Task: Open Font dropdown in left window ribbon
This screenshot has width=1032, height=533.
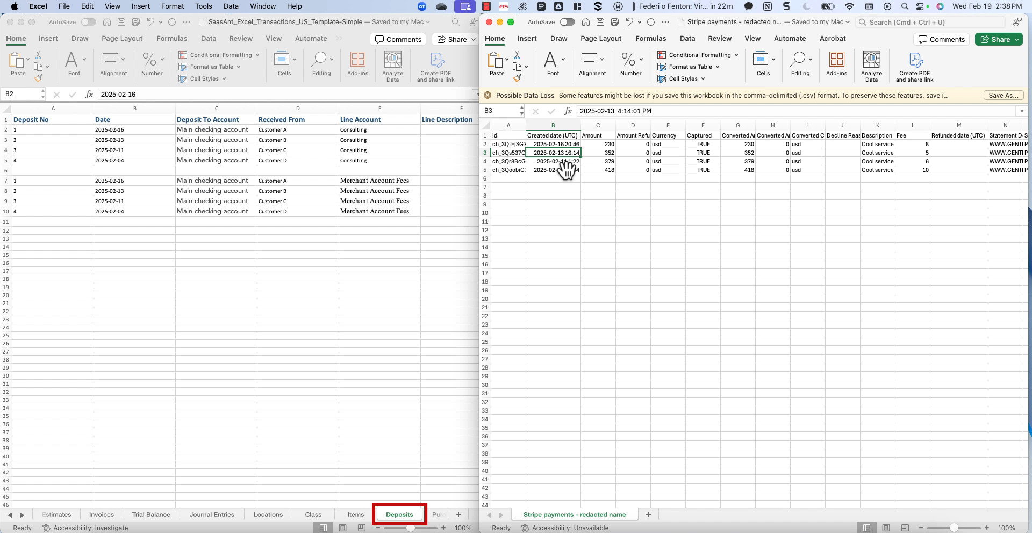Action: click(84, 59)
